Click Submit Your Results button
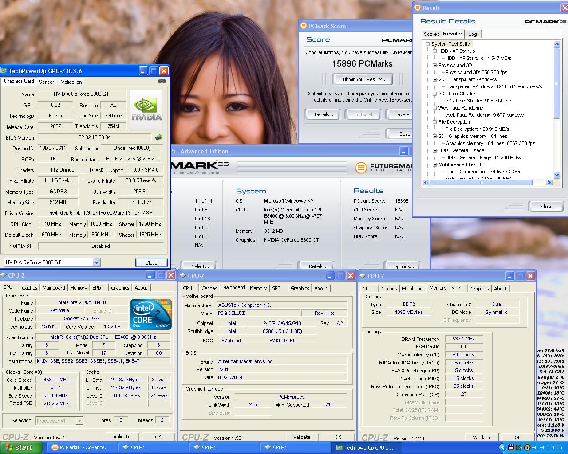This screenshot has width=568, height=454. pos(363,79)
